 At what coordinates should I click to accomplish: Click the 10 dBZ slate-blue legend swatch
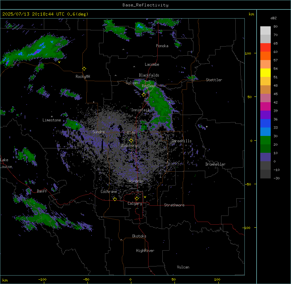point(265,157)
